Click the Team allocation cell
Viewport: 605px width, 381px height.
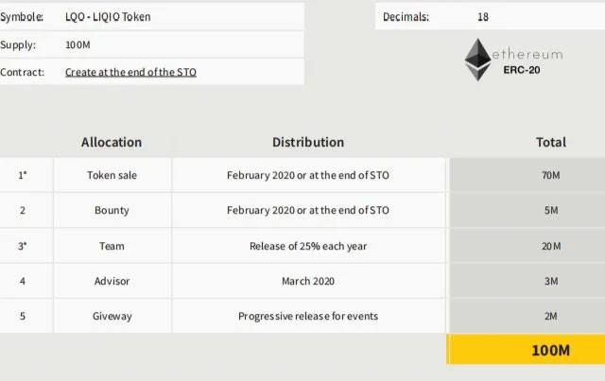click(112, 246)
